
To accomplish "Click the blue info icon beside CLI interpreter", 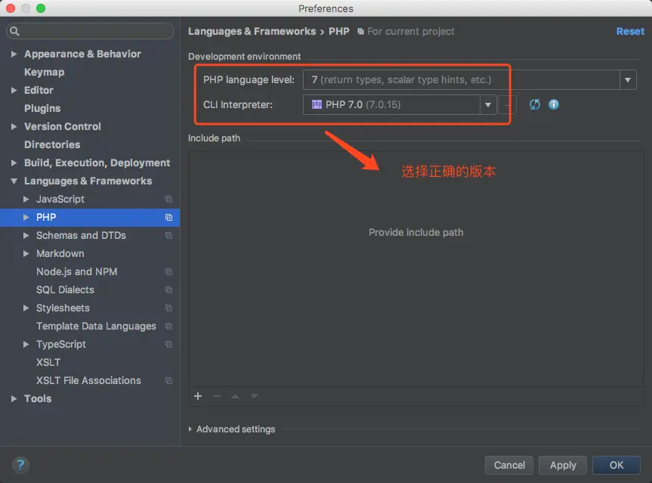I will pos(554,104).
